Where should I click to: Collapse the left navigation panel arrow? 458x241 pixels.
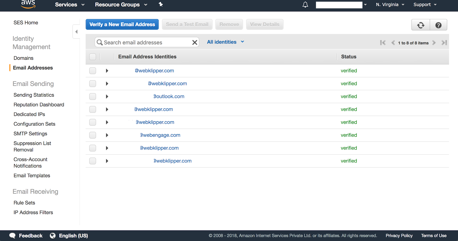click(76, 32)
